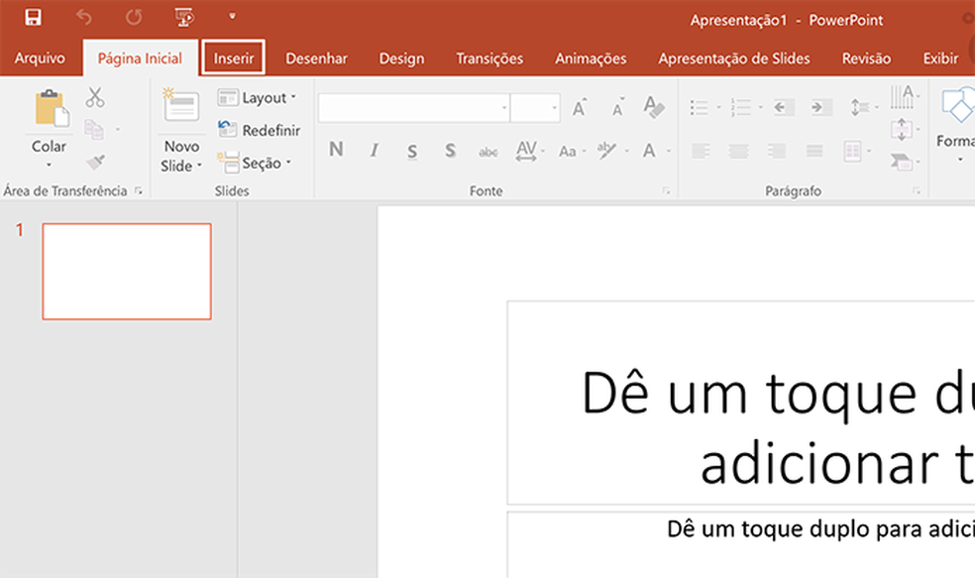The width and height of the screenshot is (975, 578).
Task: Decrease the font size
Action: click(x=618, y=108)
